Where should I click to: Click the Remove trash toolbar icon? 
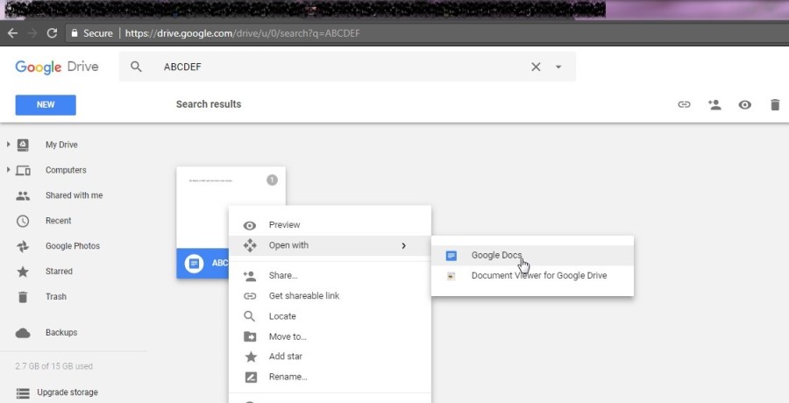click(775, 104)
